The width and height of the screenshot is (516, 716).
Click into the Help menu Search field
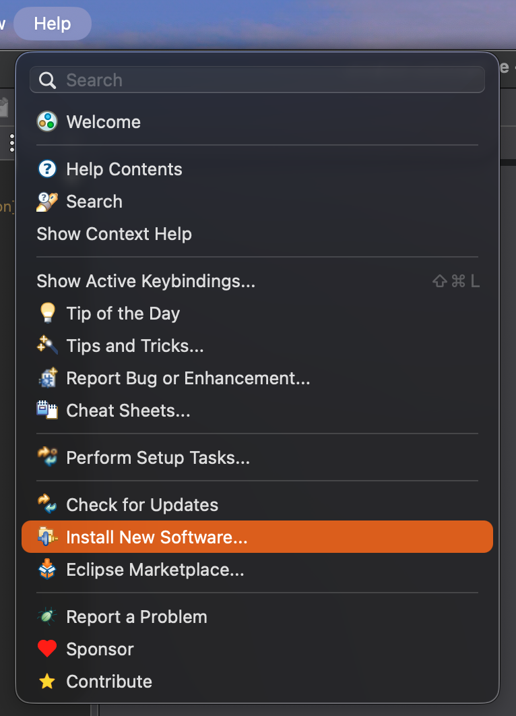point(257,80)
